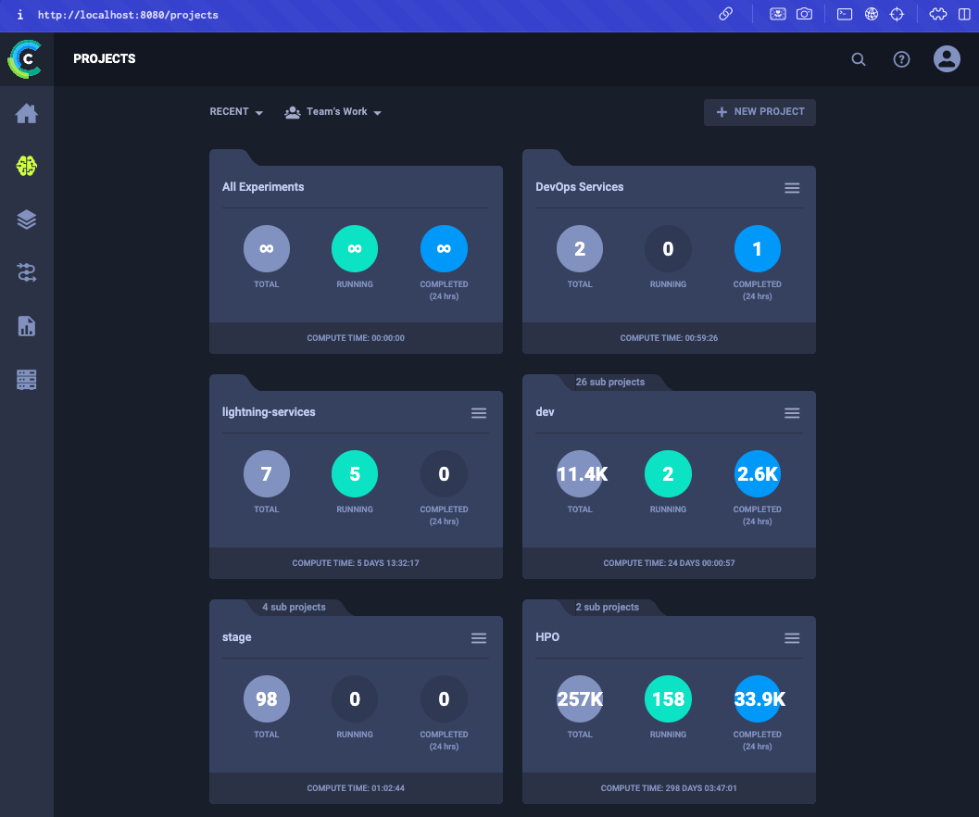Click the browser split view panel icon
Image resolution: width=979 pixels, height=817 pixels.
pyautogui.click(x=964, y=14)
